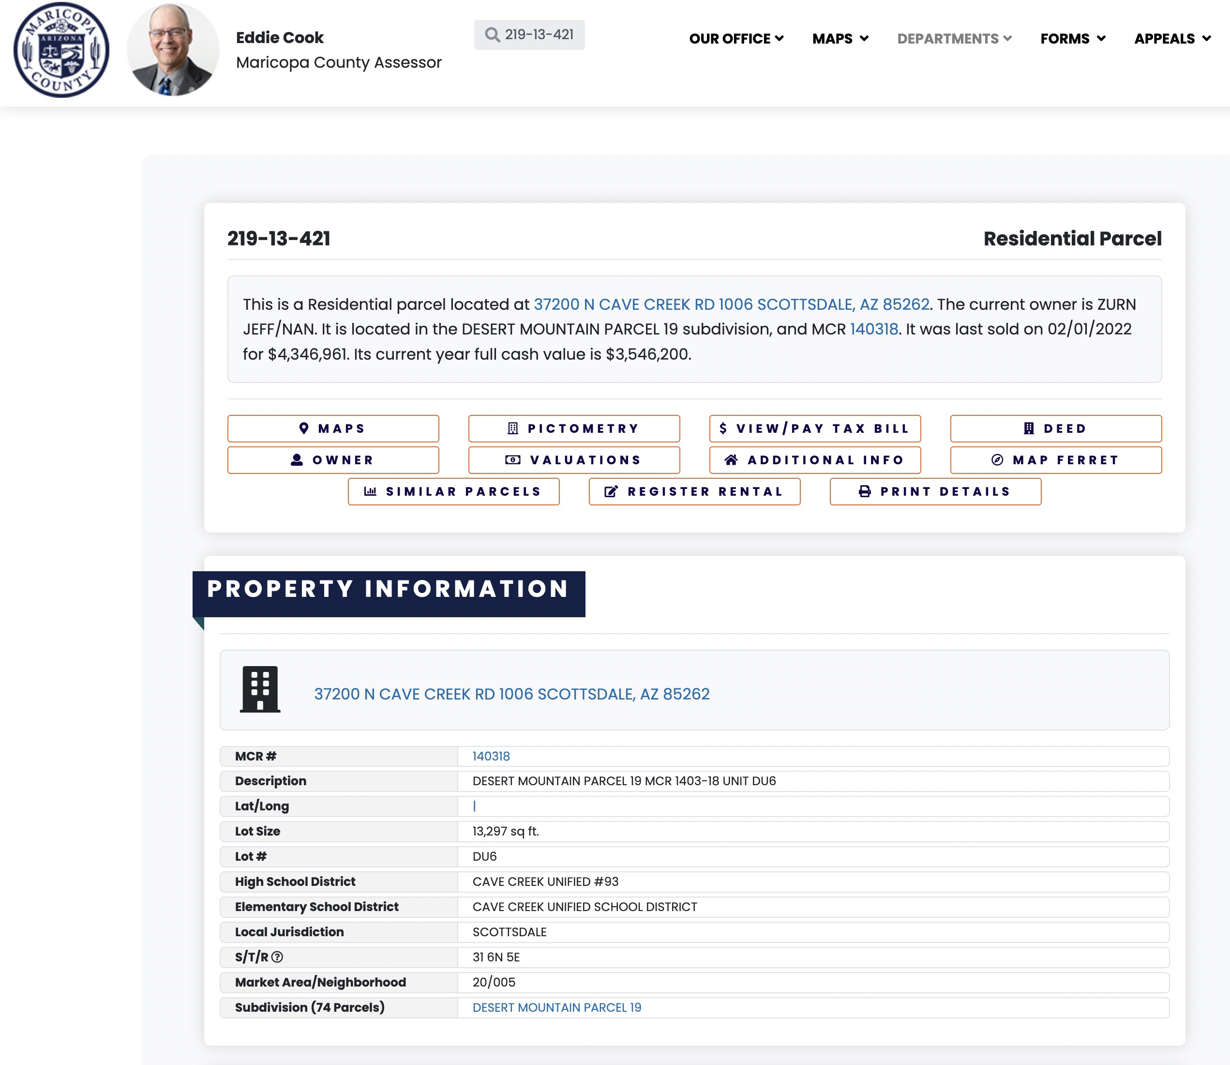Click the printer icon on PRINT DETAILS

865,491
